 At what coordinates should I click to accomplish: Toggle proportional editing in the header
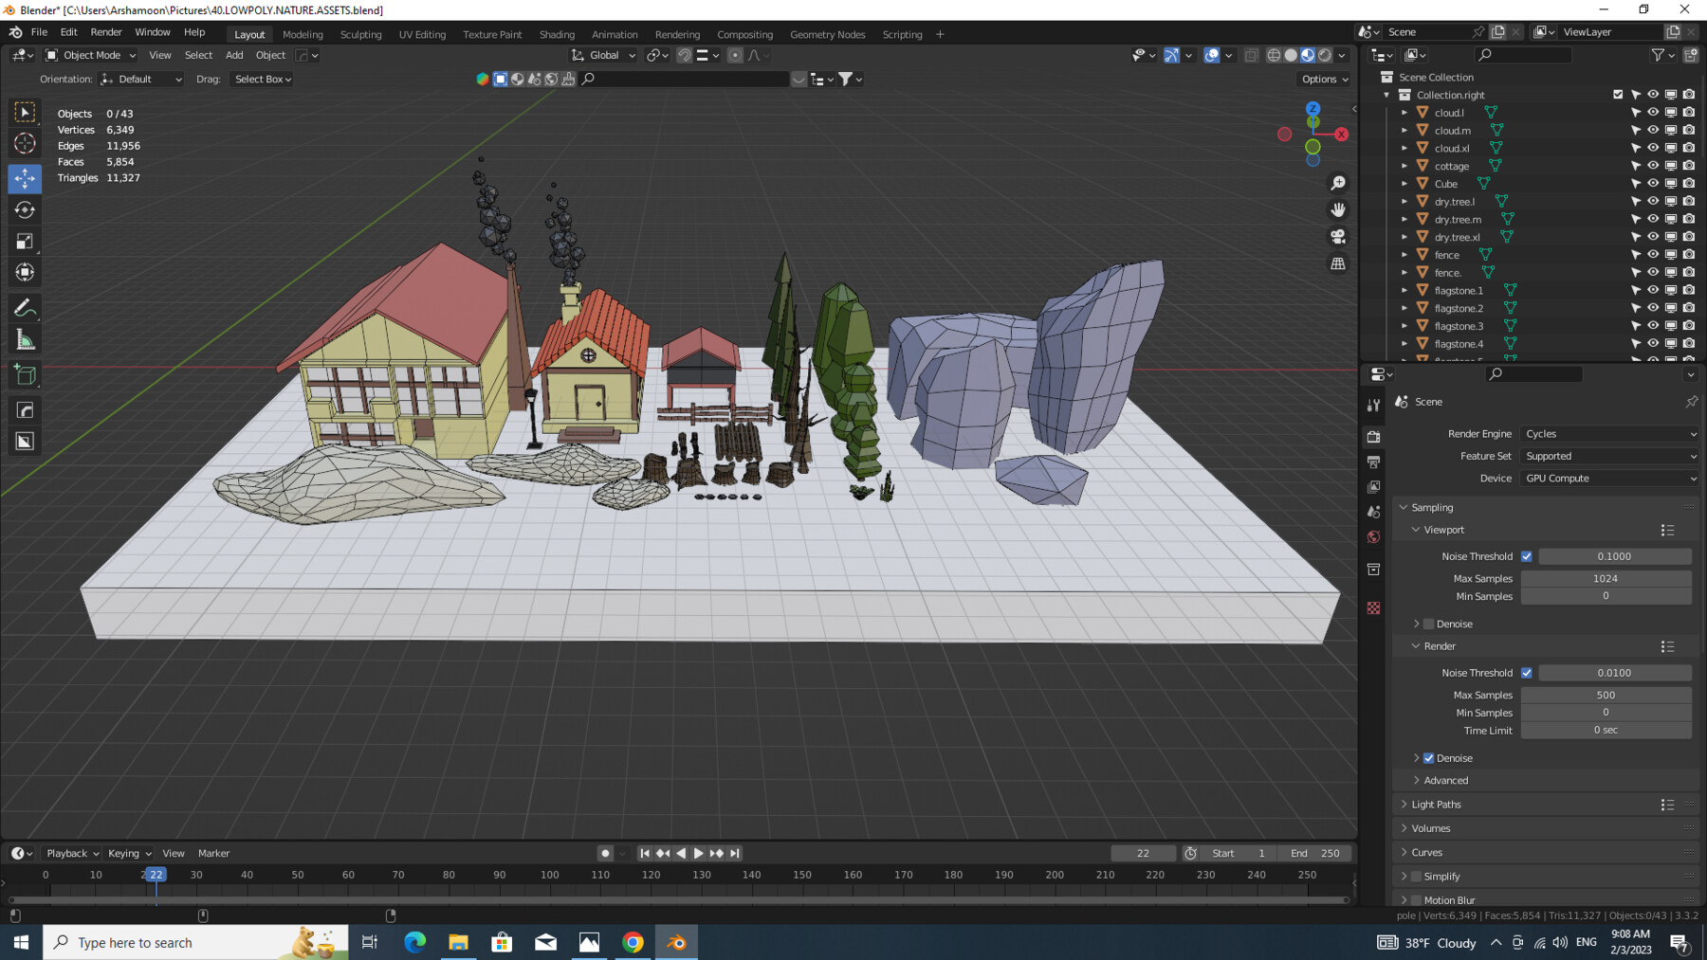(735, 55)
